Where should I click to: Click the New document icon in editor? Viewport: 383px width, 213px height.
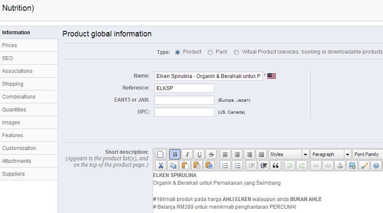(160, 154)
